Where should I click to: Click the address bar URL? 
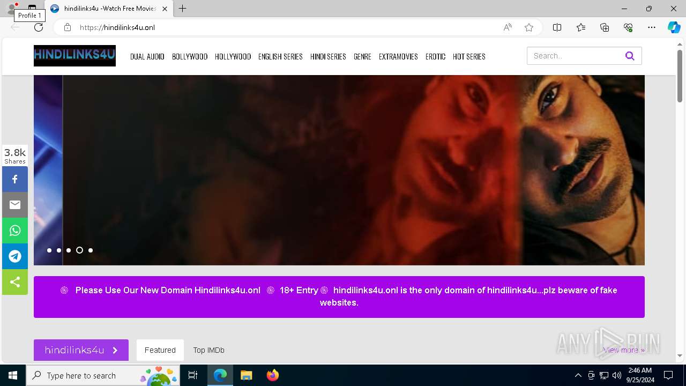tap(118, 27)
